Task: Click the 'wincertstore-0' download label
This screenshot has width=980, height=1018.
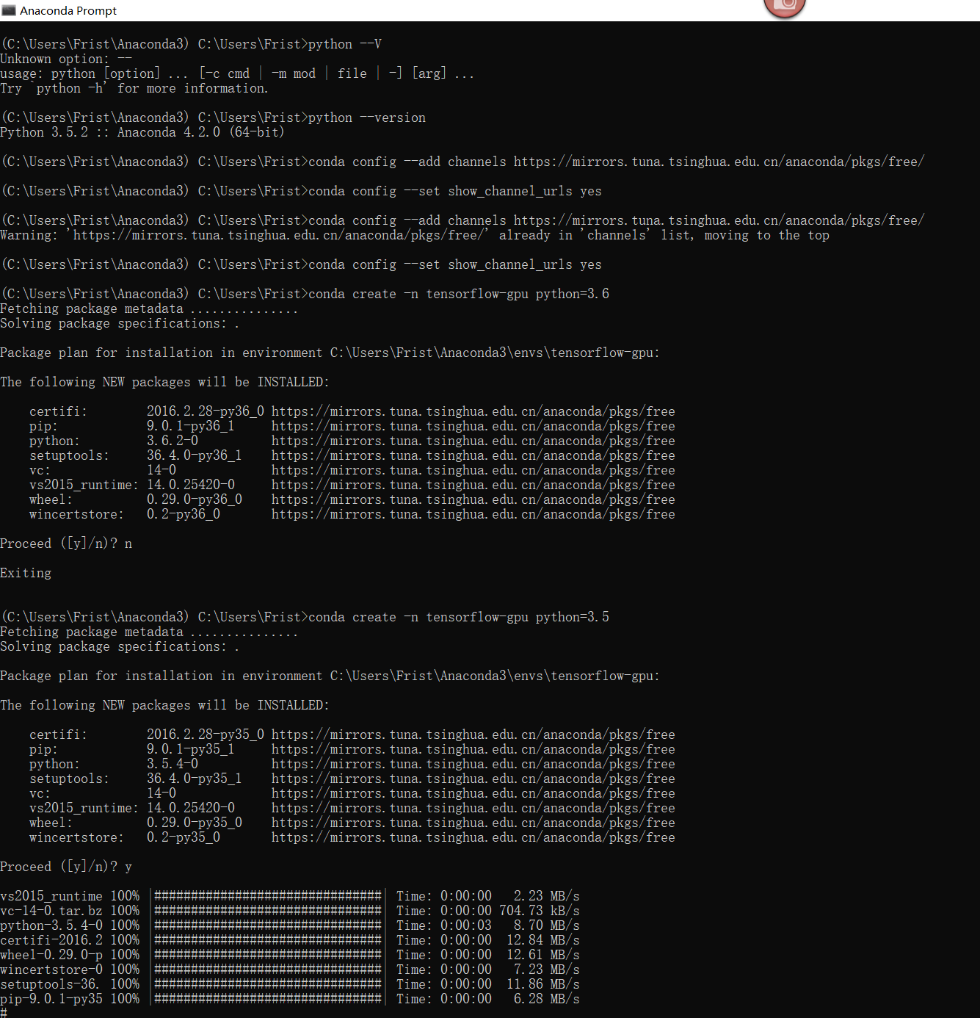Action: 51,970
